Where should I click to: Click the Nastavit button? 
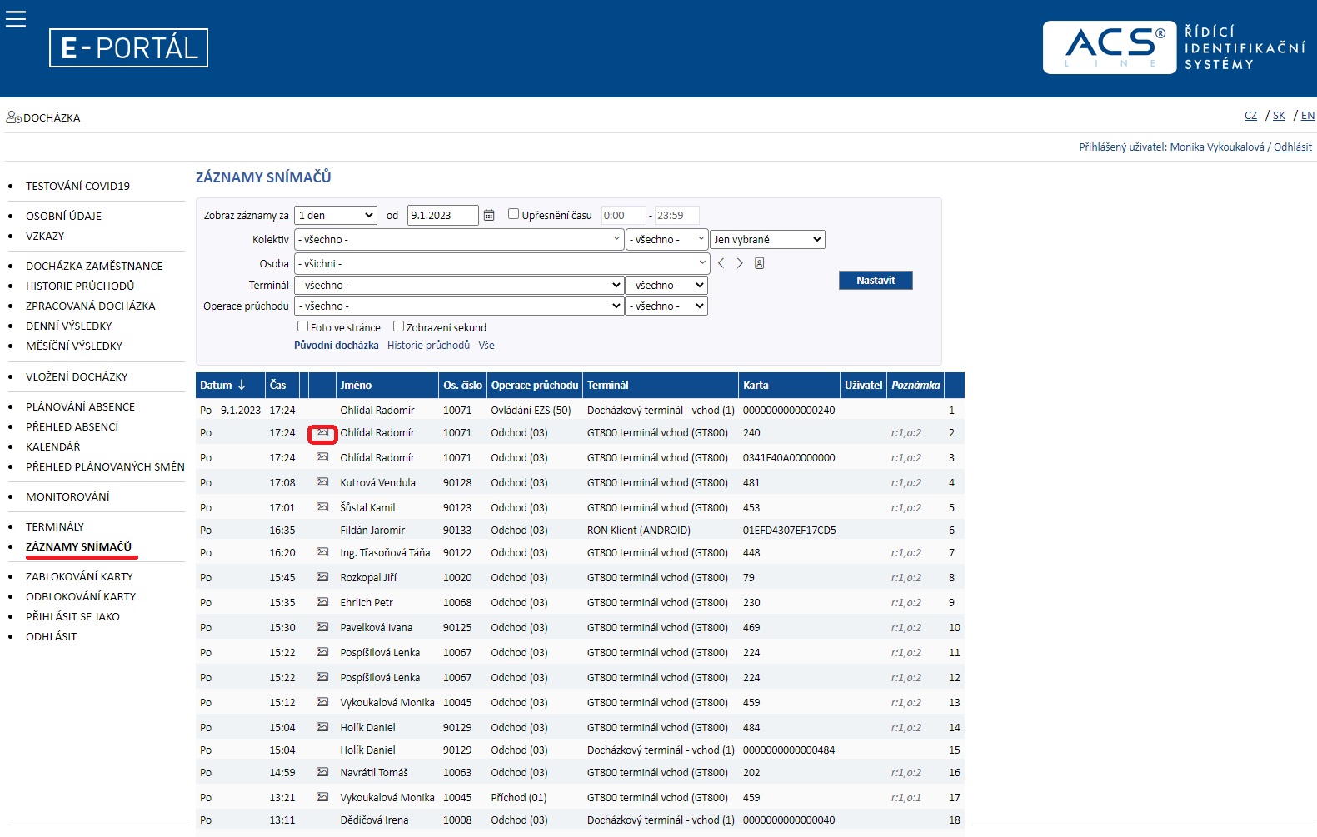pos(876,280)
